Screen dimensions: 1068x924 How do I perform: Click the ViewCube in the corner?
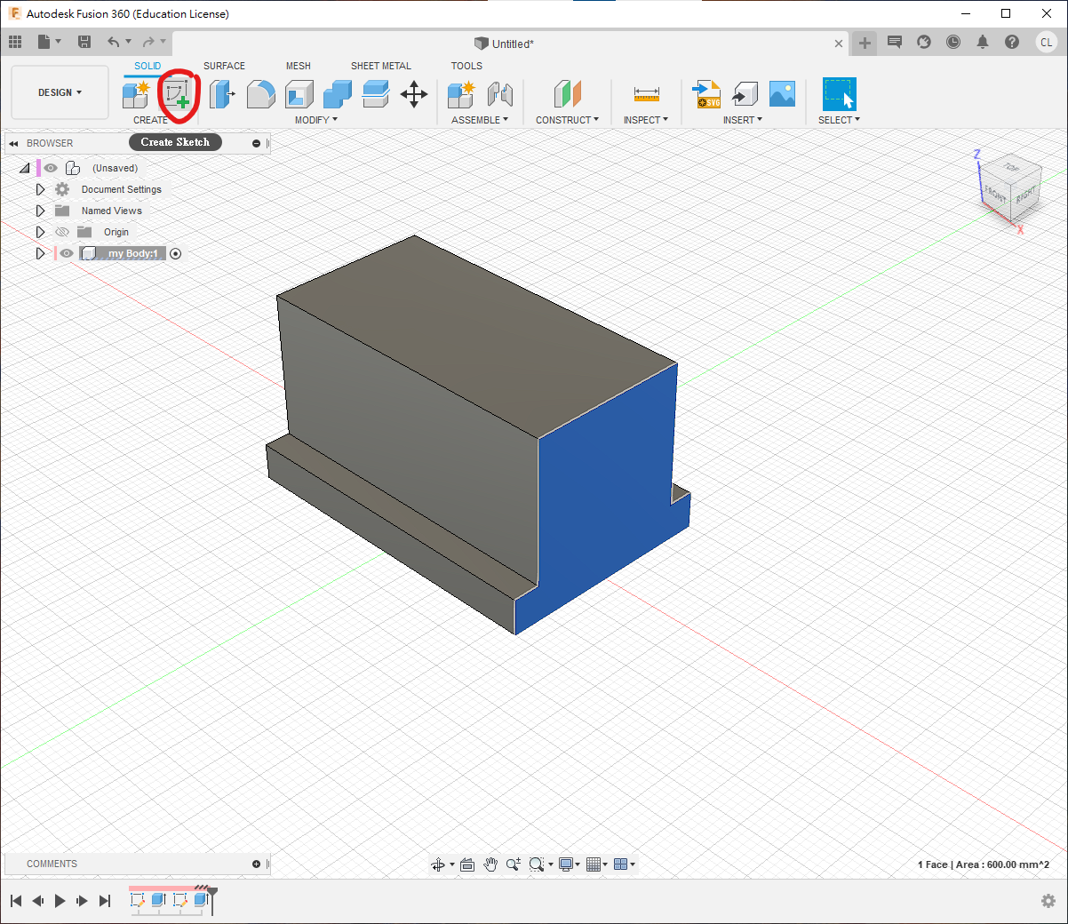point(1010,187)
